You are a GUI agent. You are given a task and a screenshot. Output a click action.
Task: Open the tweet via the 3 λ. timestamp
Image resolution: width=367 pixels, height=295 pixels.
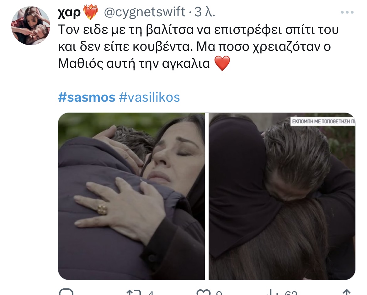[x=205, y=12]
